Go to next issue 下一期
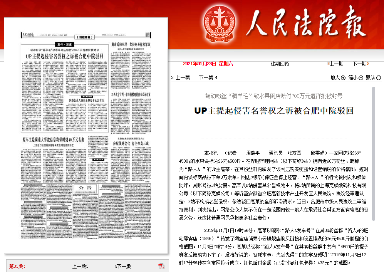 [x=359, y=64]
